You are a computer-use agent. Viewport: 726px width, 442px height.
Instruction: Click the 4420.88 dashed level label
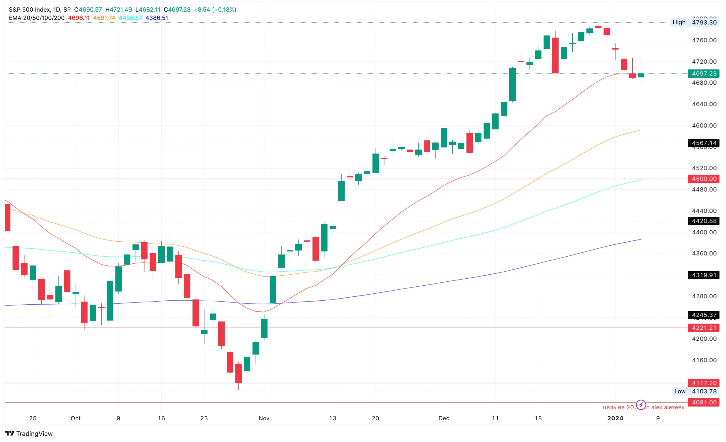click(x=704, y=221)
